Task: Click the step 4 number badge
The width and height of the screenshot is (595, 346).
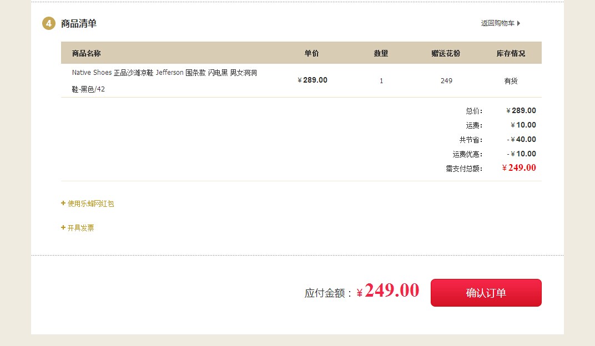Action: (x=49, y=23)
